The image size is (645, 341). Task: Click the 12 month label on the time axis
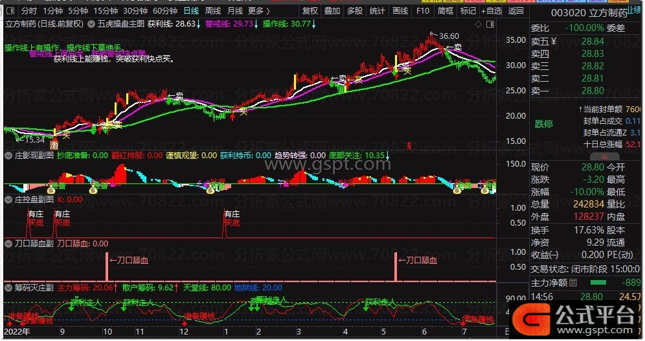pyautogui.click(x=184, y=332)
